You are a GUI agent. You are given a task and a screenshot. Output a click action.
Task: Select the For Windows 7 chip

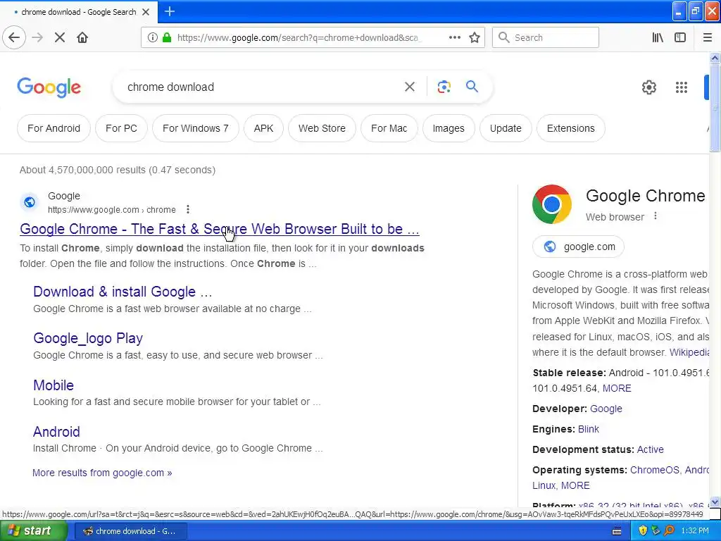pos(196,128)
